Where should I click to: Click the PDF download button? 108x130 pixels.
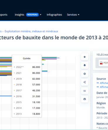[103, 63]
